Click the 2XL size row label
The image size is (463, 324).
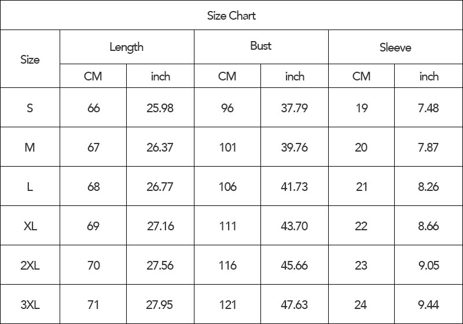click(30, 266)
